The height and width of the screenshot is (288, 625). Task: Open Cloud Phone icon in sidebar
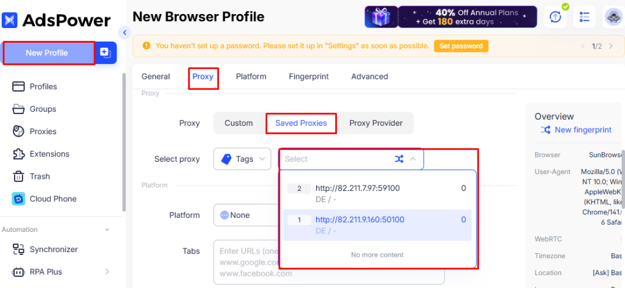pyautogui.click(x=18, y=199)
